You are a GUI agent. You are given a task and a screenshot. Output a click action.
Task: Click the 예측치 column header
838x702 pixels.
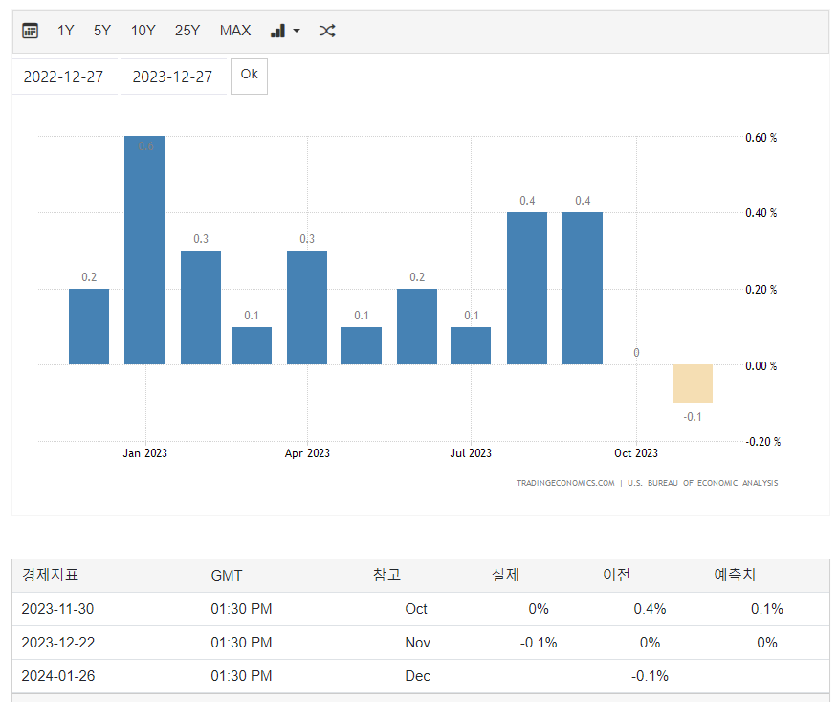735,575
